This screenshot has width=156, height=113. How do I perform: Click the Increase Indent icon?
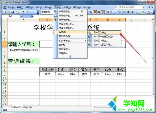(x=132, y=12)
